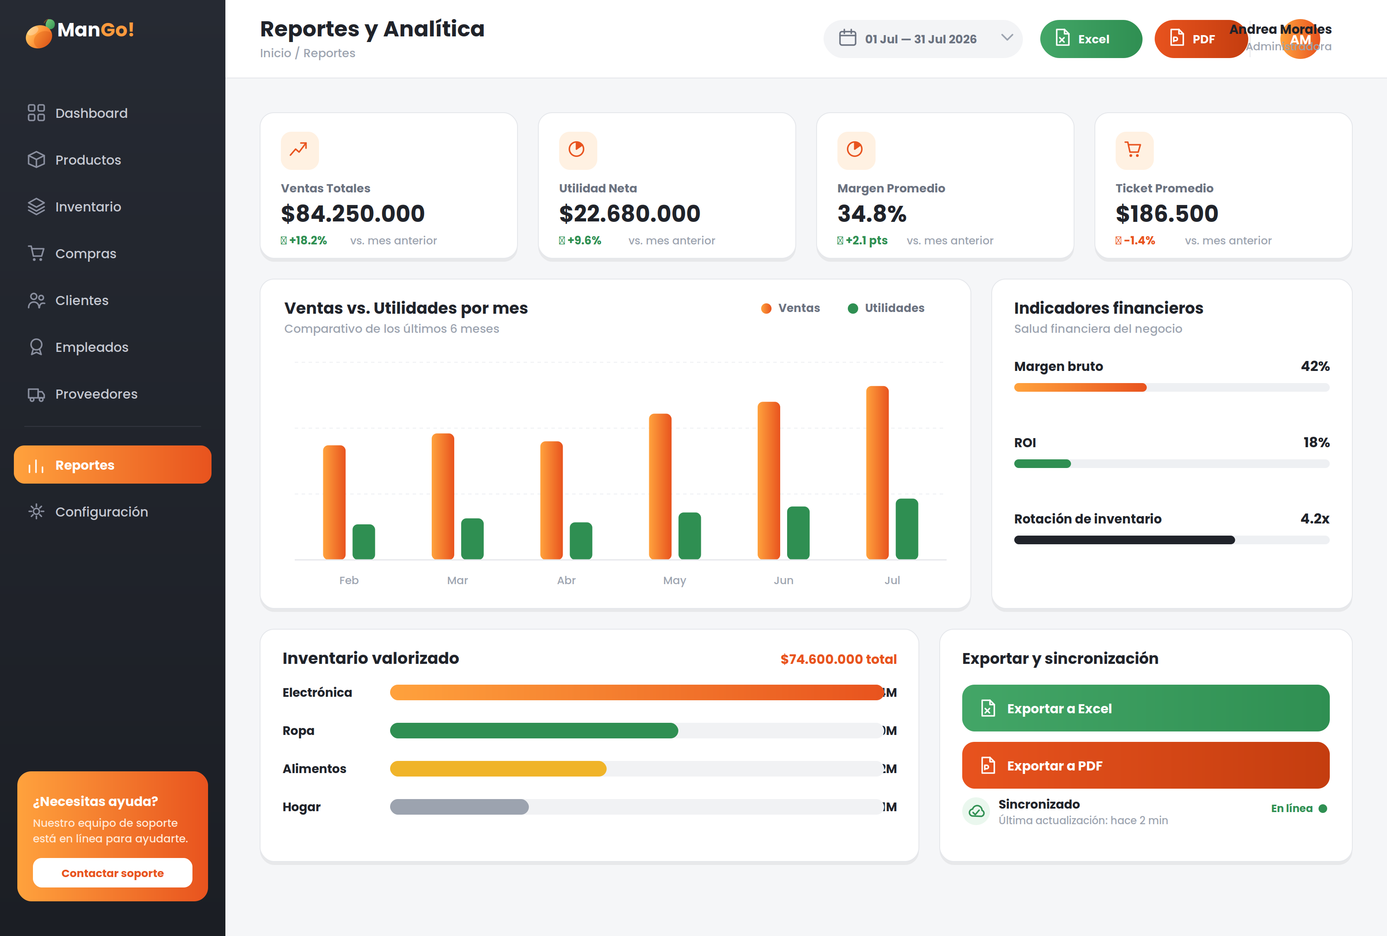This screenshot has height=936, width=1387.
Task: Expand the date range chevron
Action: 1007,38
